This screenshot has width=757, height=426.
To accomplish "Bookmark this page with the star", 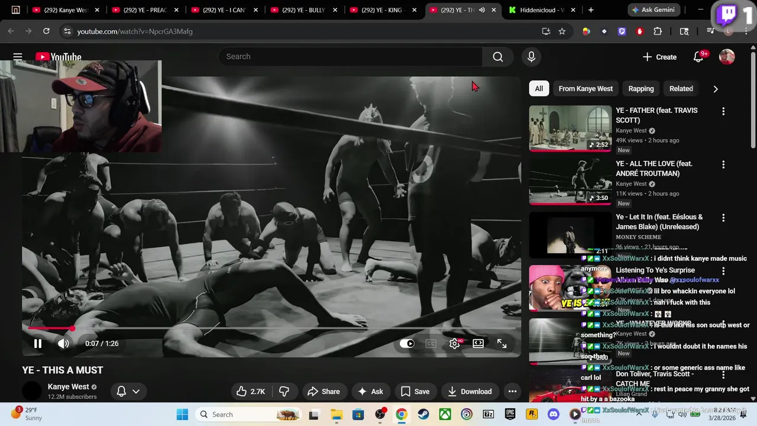I will pos(562,31).
